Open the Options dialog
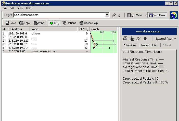Viewport: 179px width, 121px height. (69, 23)
